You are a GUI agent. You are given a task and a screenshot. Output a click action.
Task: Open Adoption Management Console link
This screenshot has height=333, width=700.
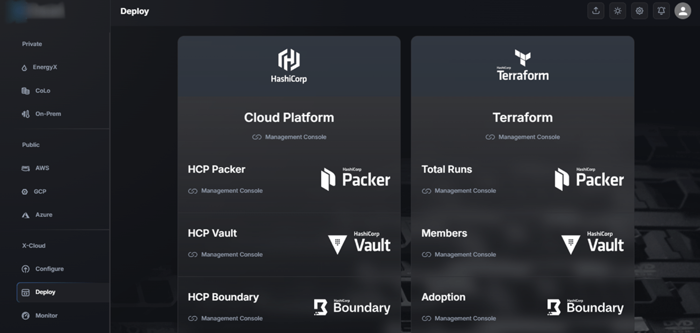click(x=459, y=319)
